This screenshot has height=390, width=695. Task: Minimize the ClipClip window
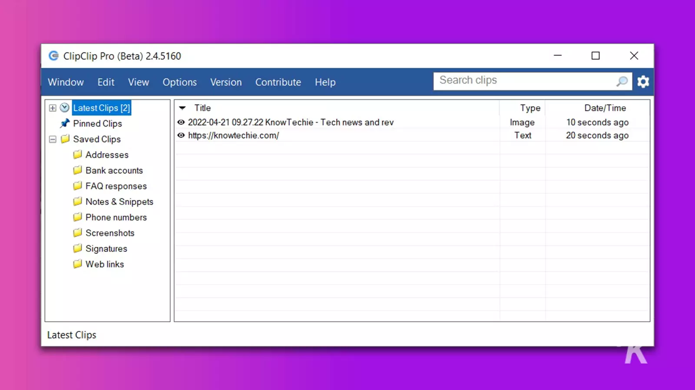(558, 55)
